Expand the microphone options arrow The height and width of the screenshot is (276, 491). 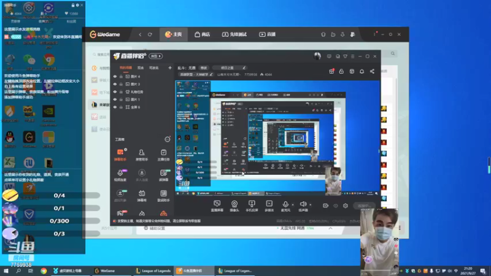pos(293,205)
